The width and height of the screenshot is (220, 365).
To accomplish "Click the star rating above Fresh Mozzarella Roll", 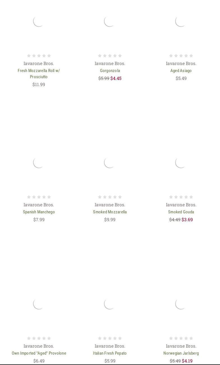I will pyautogui.click(x=39, y=56).
